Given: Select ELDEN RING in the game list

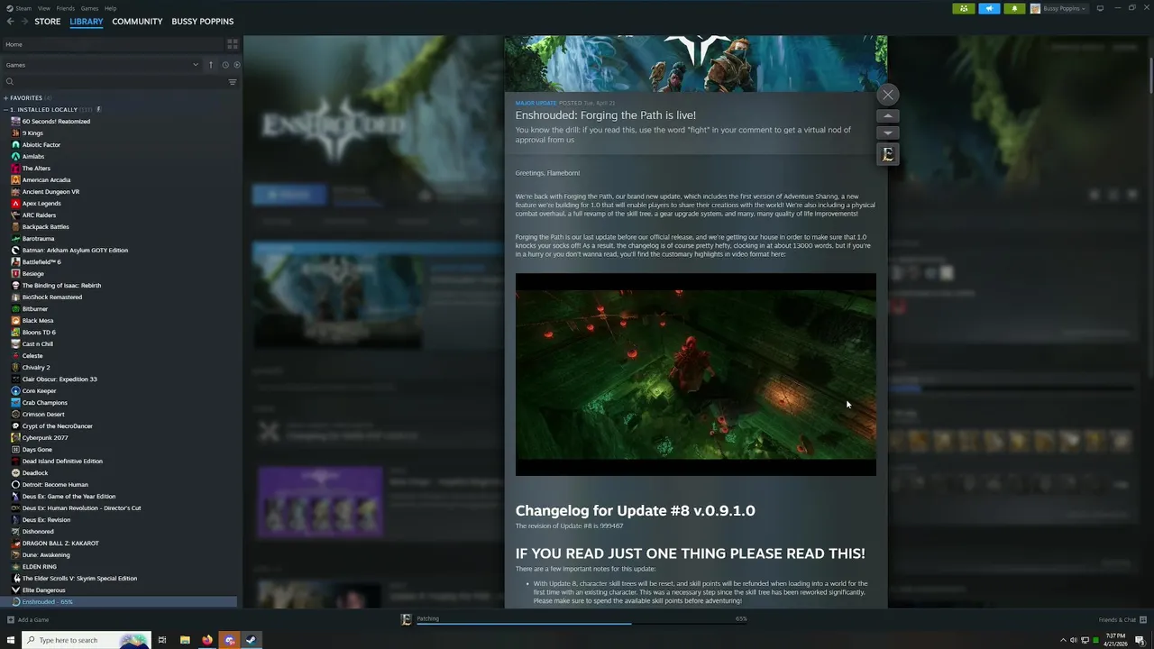Looking at the screenshot, I should tap(40, 567).
